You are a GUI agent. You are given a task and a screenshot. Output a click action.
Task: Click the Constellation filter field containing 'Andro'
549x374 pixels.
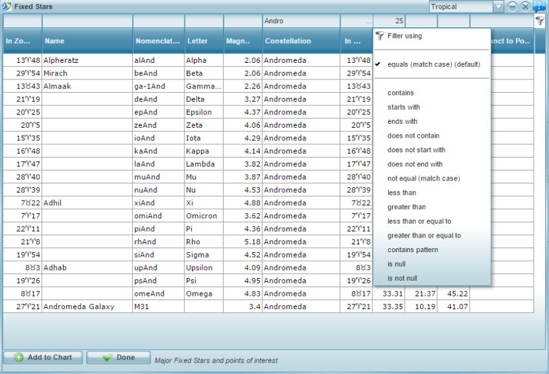[301, 21]
